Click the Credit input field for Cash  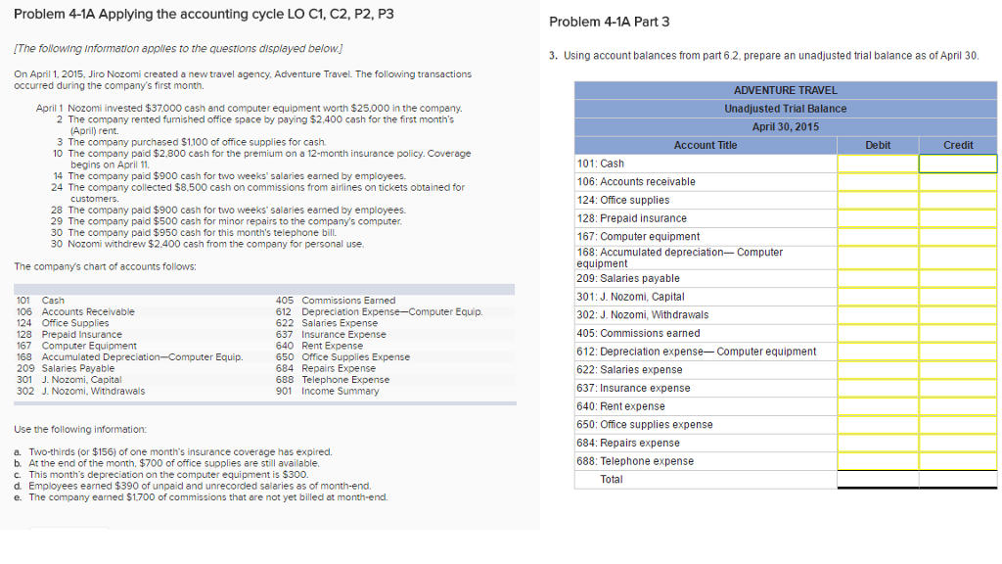point(957,163)
